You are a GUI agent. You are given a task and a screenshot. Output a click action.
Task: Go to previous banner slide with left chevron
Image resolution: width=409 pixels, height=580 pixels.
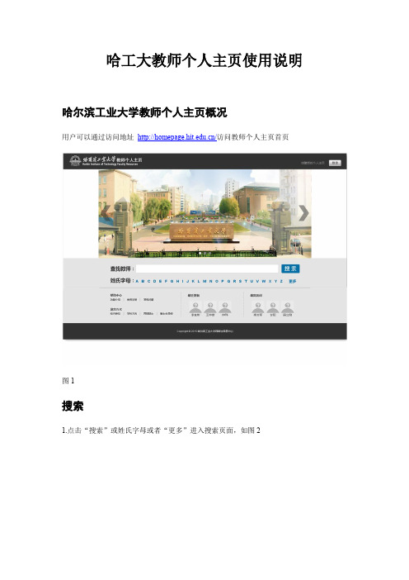point(106,212)
